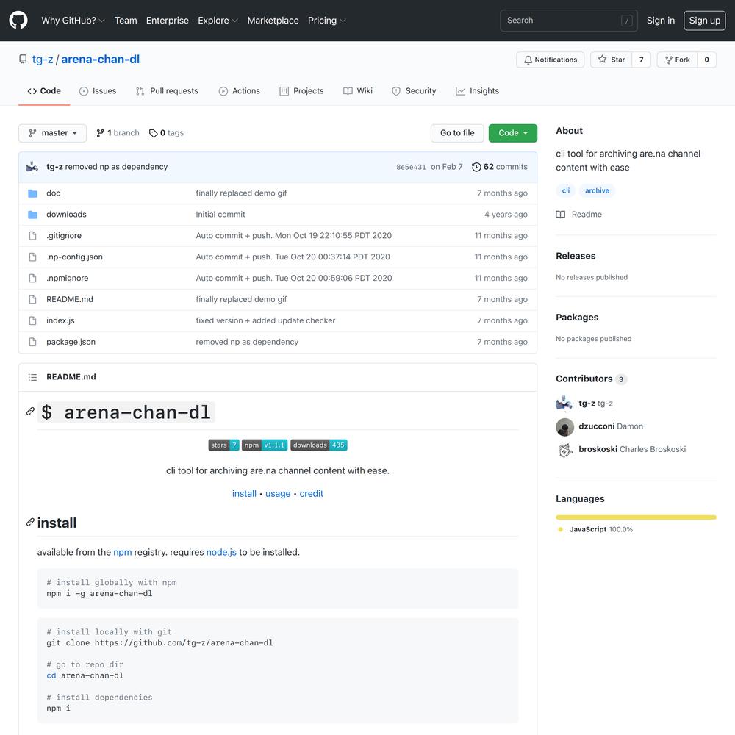Open the Team menu item

(126, 21)
